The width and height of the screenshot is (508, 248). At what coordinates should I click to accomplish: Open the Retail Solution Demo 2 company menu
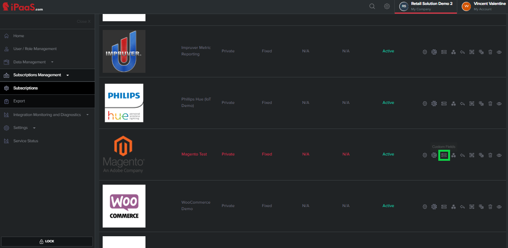[426, 6]
